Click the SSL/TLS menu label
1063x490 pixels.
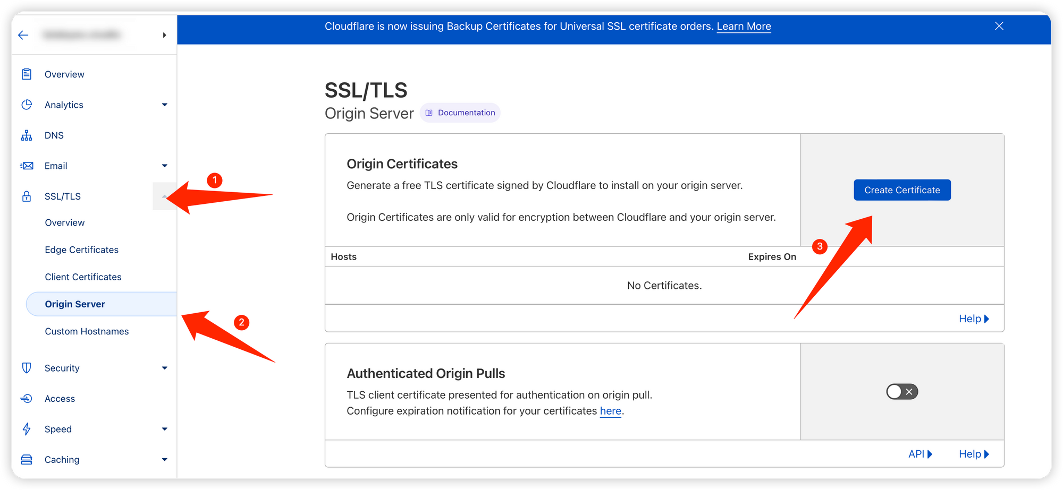coord(63,196)
